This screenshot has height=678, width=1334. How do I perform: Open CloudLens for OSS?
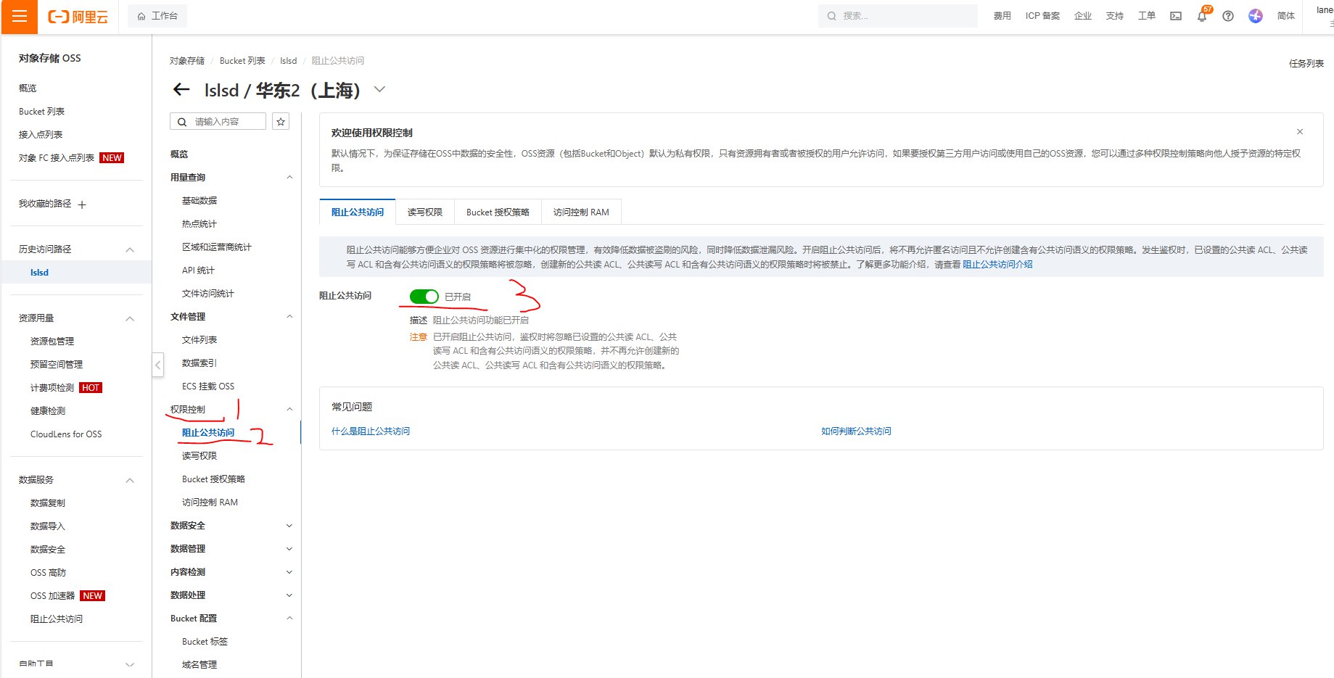tap(66, 434)
